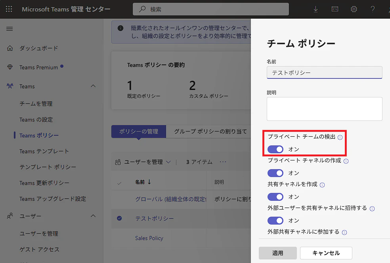
Task: Click the Teams group icon in sidebar
Action: click(10, 86)
